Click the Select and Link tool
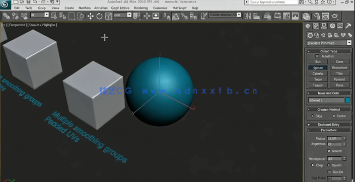Screen dimensions: 355x182 [x=7, y=16]
